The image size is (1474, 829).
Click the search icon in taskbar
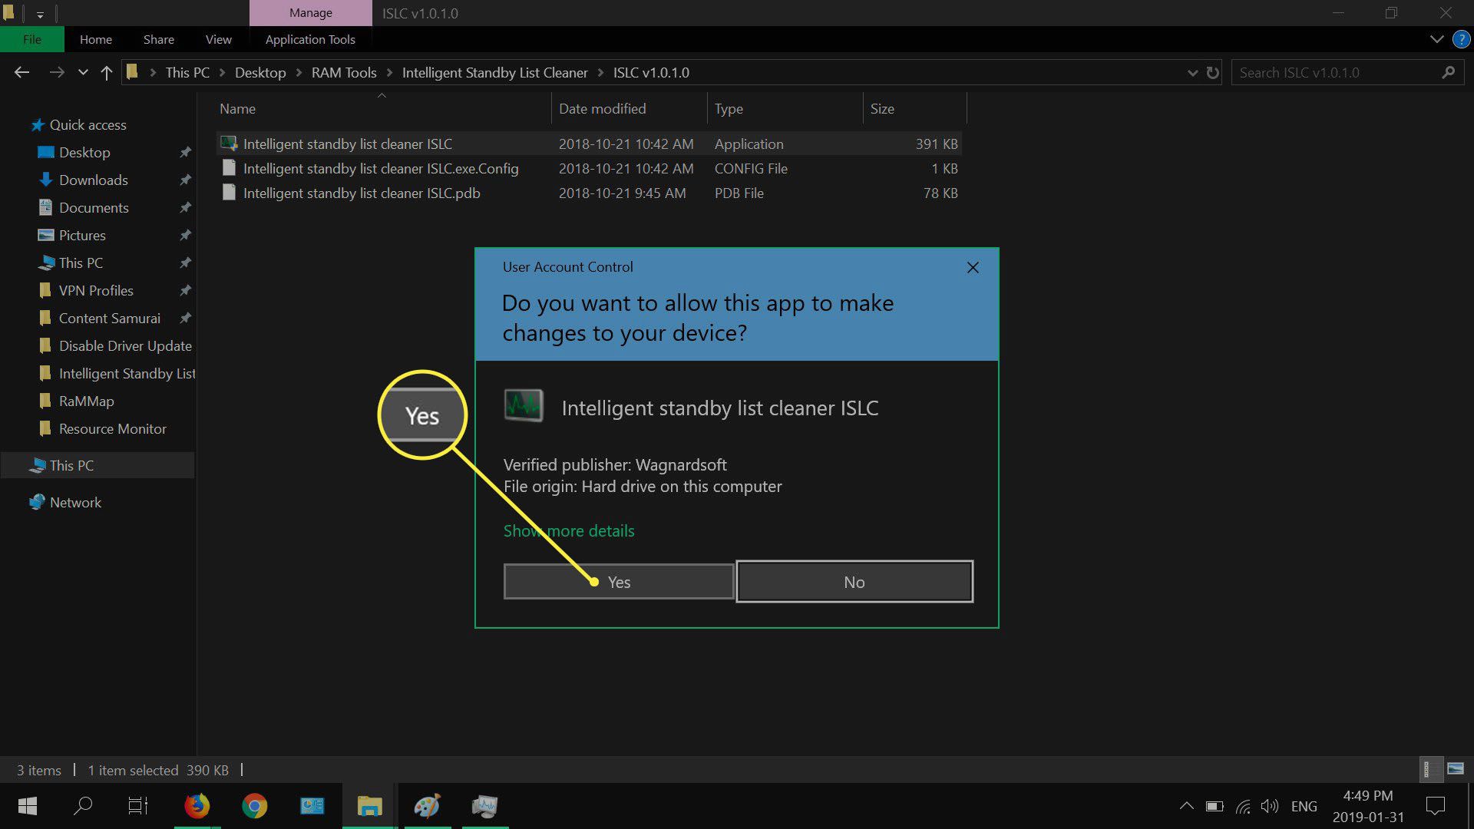(x=84, y=806)
